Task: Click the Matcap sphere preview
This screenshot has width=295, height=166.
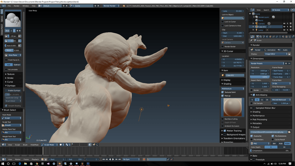Action: pyautogui.click(x=233, y=107)
